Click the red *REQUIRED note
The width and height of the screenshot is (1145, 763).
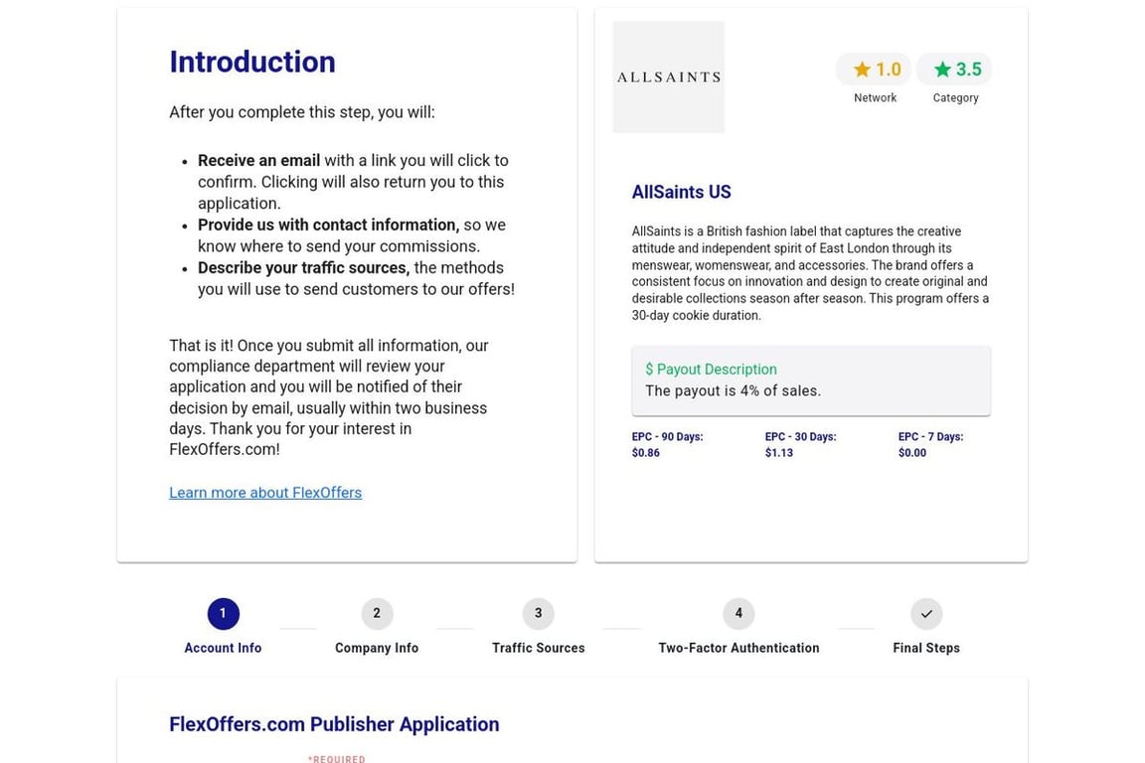coord(337,759)
